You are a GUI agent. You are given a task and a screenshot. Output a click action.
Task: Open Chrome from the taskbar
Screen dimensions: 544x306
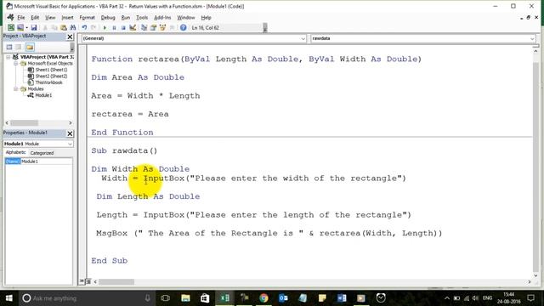(x=263, y=298)
